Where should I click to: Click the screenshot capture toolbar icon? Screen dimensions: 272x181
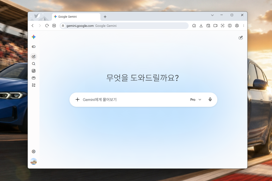223,25
